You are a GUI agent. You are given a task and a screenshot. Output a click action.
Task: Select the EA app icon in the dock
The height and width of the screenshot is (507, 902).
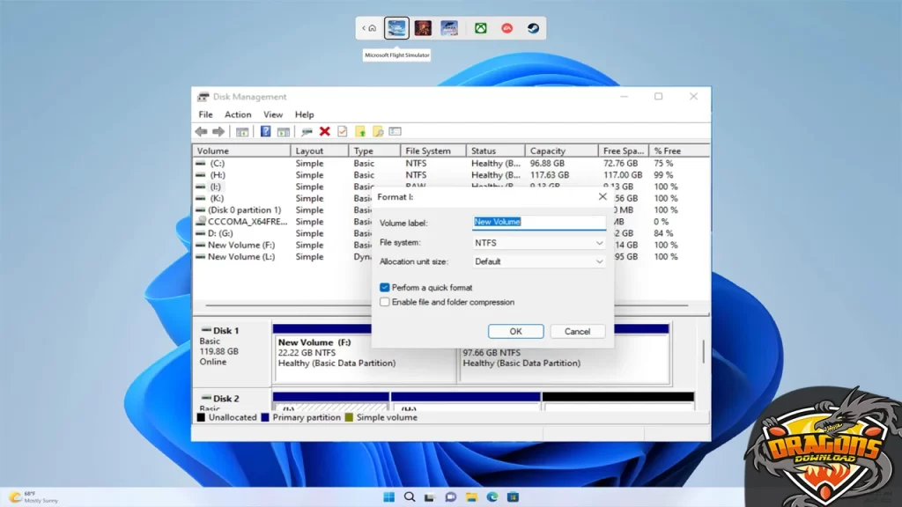(x=509, y=27)
